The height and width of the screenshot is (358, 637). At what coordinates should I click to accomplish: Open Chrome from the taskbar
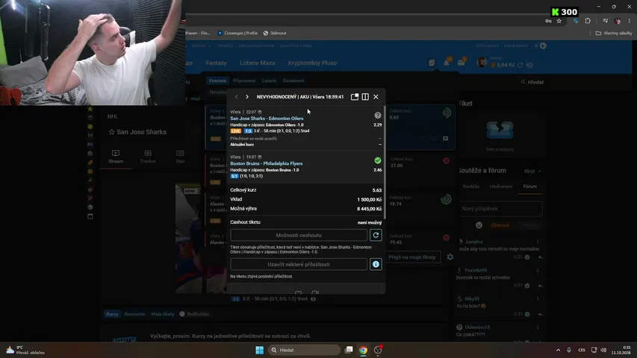pyautogui.click(x=363, y=350)
